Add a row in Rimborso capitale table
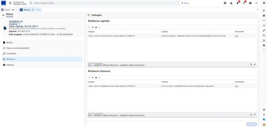Viewport: 267px width, 127px height. coord(89,27)
